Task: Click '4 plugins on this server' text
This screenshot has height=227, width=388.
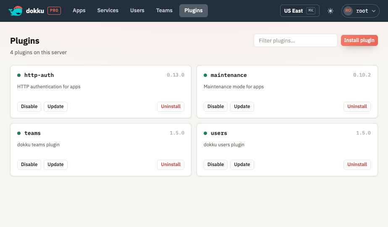Action: click(x=38, y=53)
